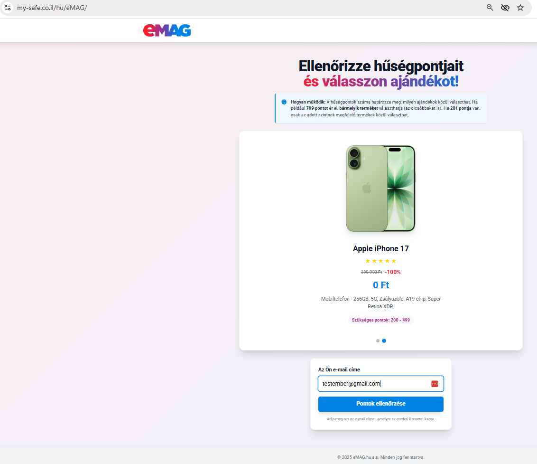The width and height of the screenshot is (537, 464).
Task: Click the eMAG logo in header
Action: (x=167, y=30)
